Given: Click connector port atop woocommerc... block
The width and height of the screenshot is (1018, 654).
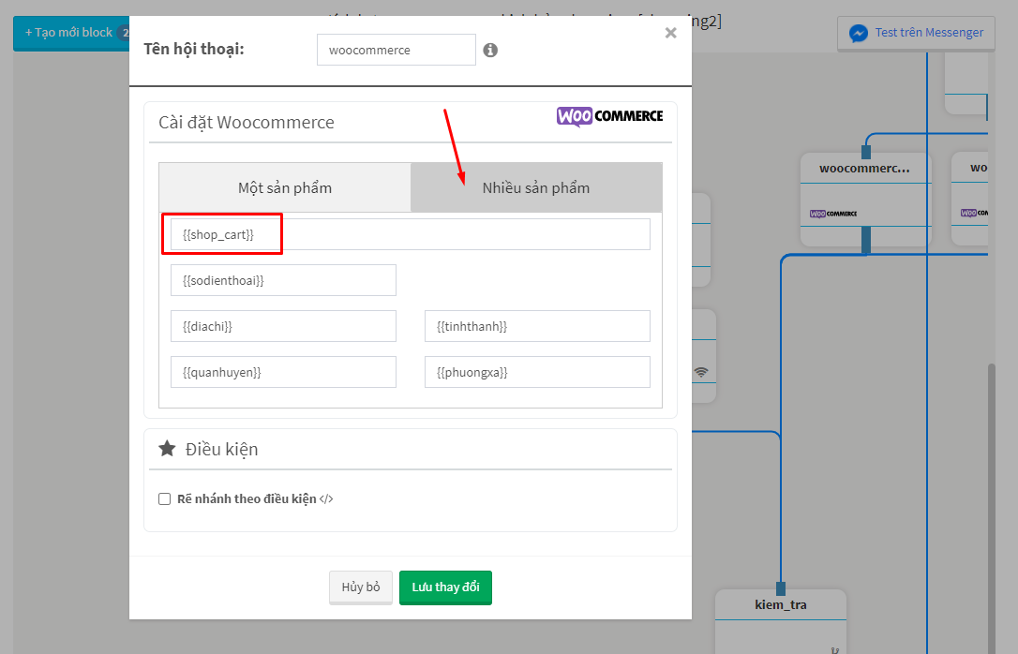Looking at the screenshot, I should [x=865, y=152].
